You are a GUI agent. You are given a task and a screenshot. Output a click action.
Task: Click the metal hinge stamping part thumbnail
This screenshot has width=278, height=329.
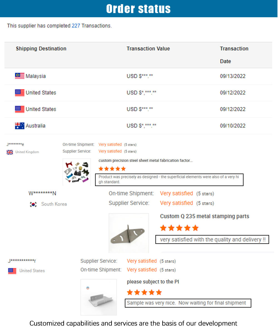click(x=129, y=233)
